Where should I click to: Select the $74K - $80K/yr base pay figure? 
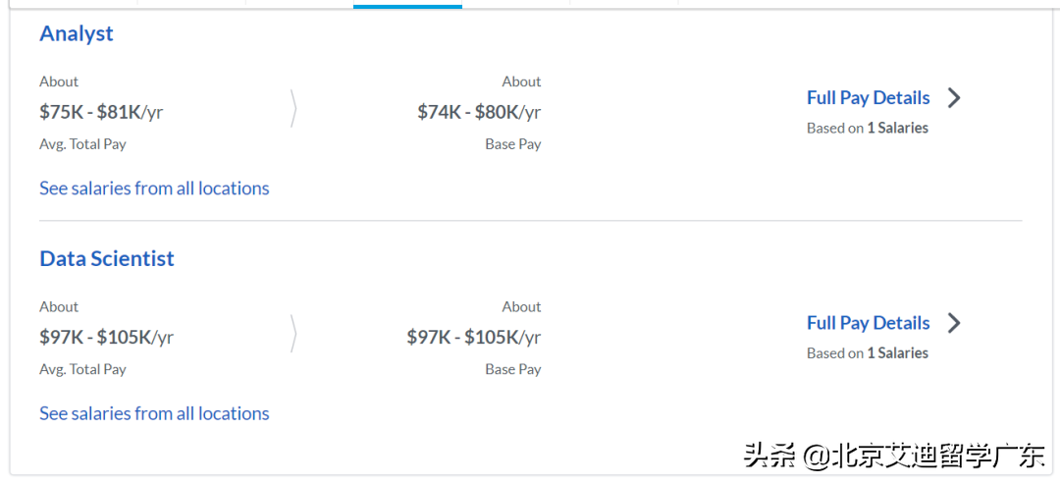pyautogui.click(x=479, y=112)
